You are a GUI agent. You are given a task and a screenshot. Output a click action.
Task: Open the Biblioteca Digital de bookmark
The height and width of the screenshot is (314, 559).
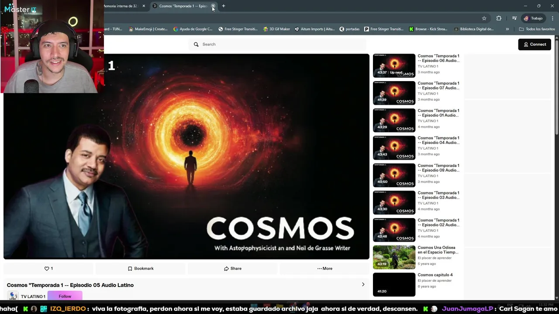pos(474,29)
